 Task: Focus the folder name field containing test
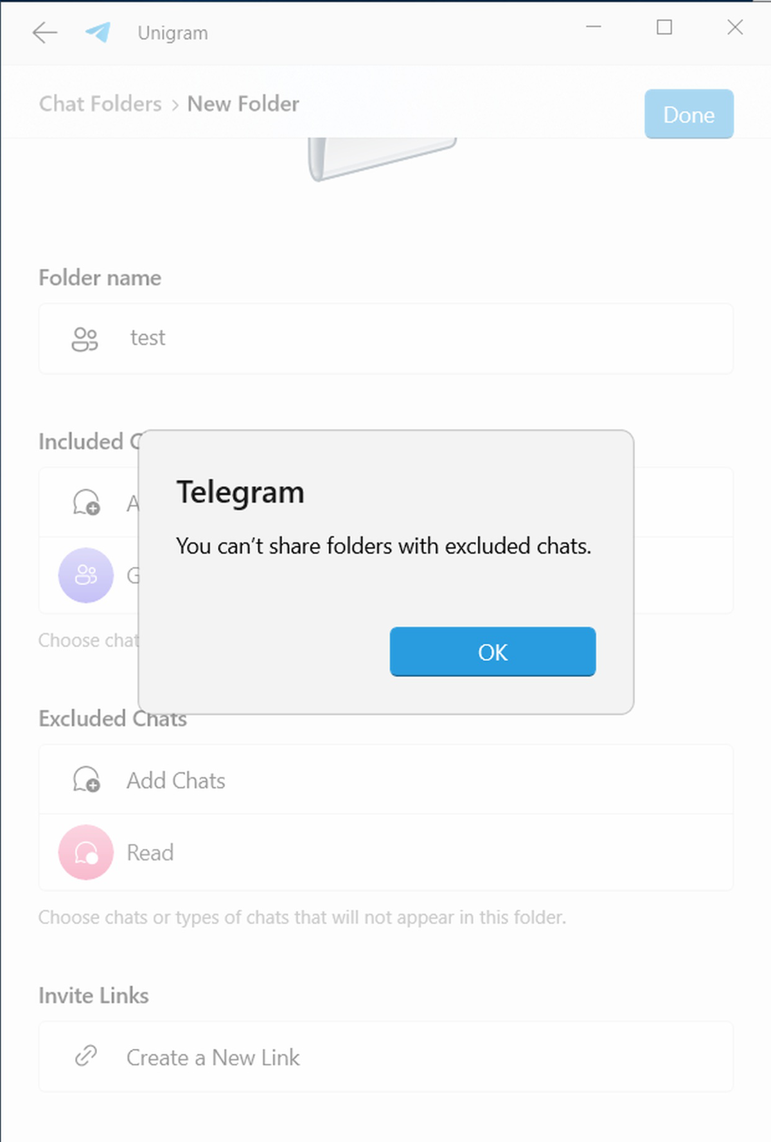pos(385,338)
